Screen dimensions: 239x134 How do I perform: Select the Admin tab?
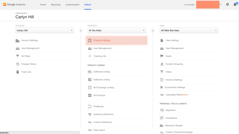[x=88, y=5]
